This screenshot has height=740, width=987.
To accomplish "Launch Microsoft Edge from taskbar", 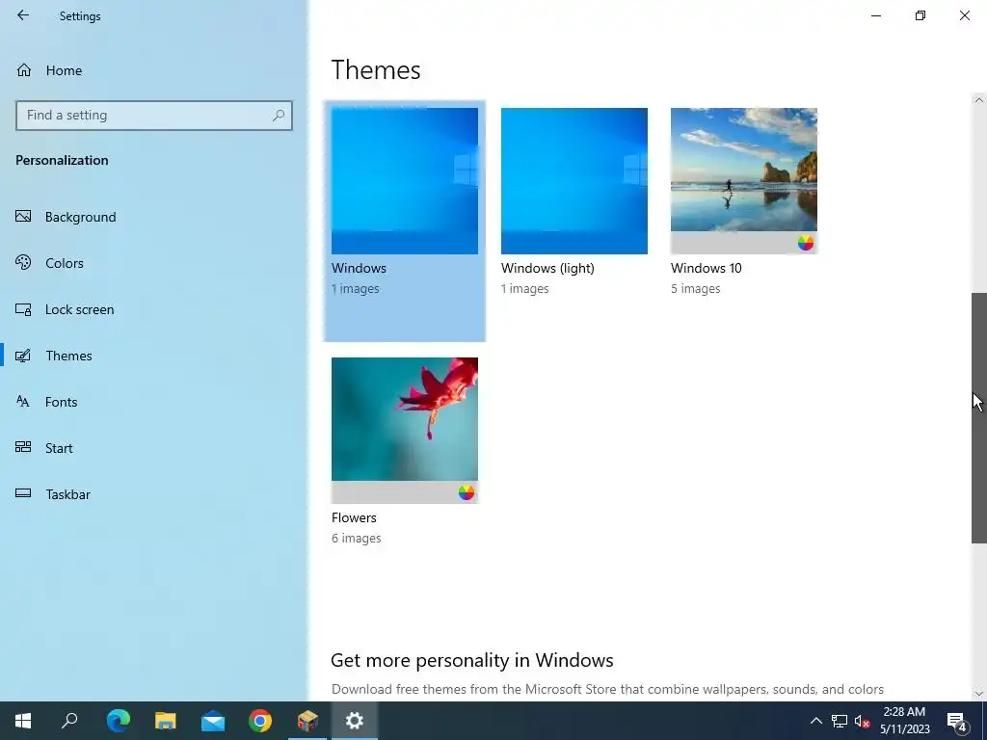I will 118,721.
